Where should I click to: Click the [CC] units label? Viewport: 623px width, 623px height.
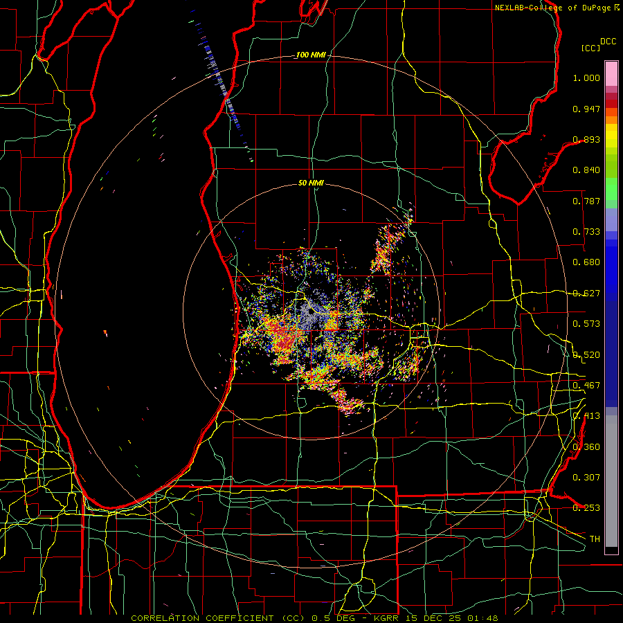pos(590,48)
